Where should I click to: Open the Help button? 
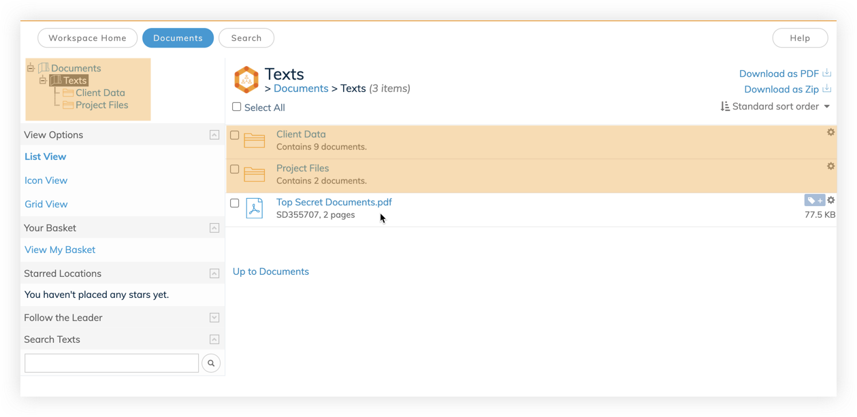(x=800, y=38)
